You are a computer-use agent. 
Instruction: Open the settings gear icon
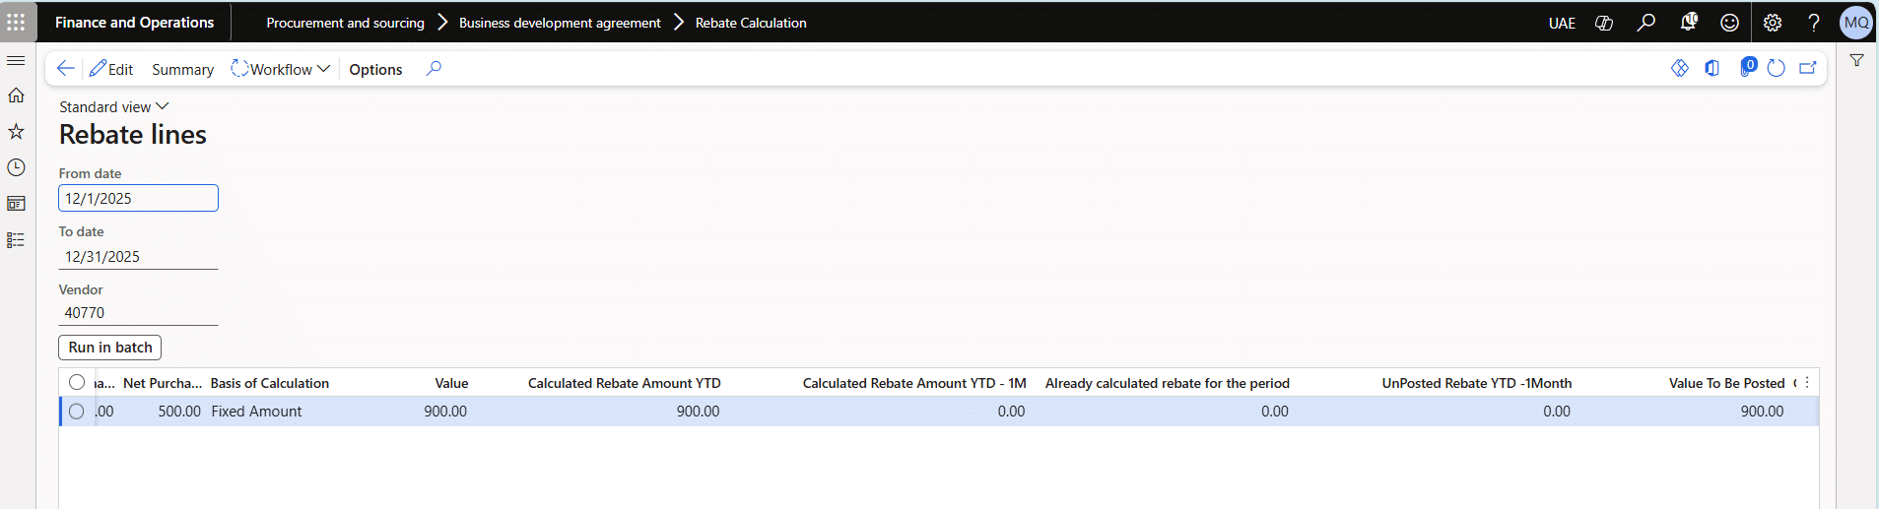point(1772,22)
